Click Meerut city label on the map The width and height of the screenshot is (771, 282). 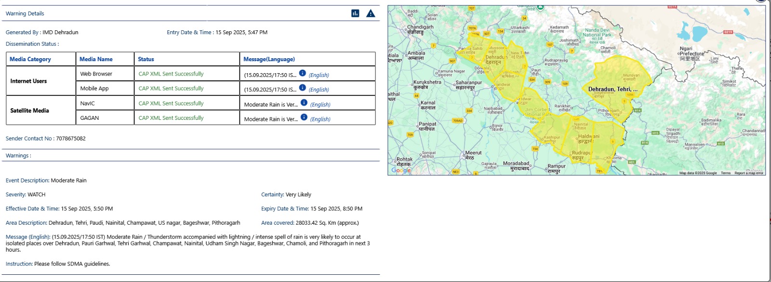click(472, 155)
